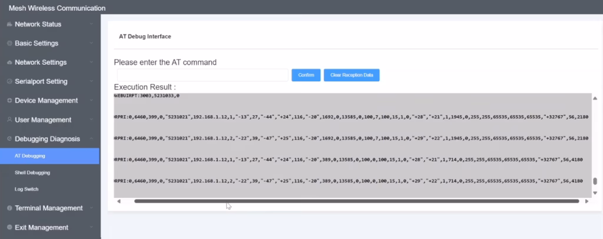Open the Serialport Setting menu
The image size is (603, 239).
point(50,81)
